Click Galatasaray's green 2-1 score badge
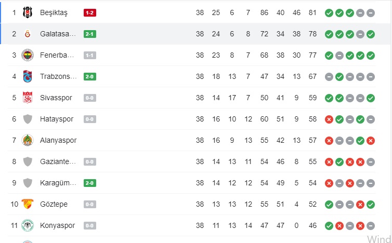The height and width of the screenshot is (243, 392). pos(89,34)
